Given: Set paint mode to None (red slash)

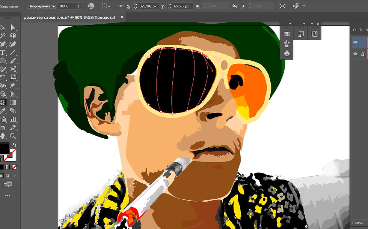Looking at the screenshot, I should tap(14, 167).
